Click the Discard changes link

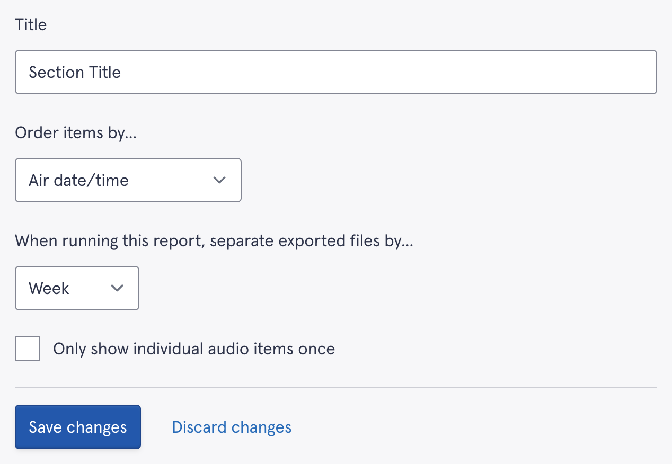coord(232,427)
